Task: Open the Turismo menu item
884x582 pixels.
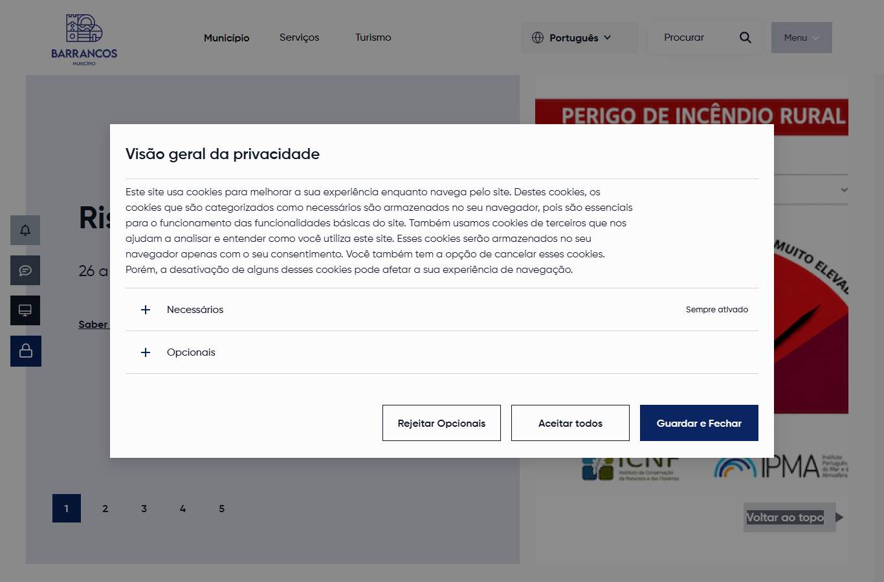Action: [x=373, y=38]
